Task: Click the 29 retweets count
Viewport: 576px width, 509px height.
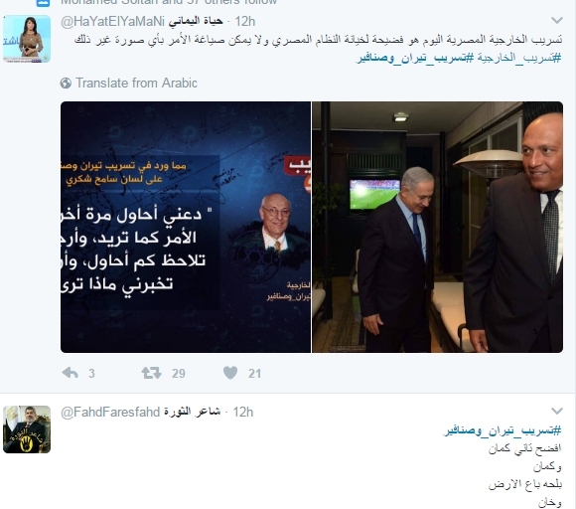Action: [x=179, y=373]
